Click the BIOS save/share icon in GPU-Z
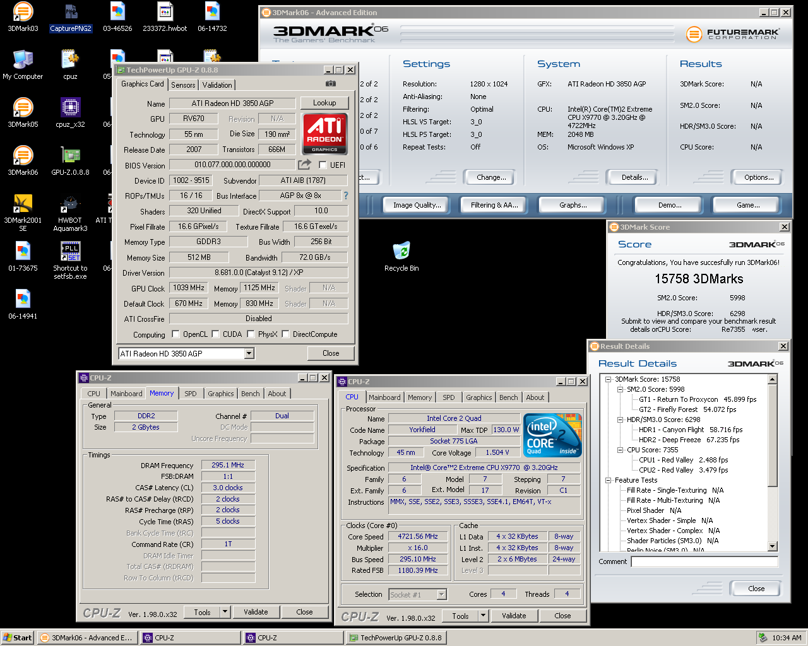The height and width of the screenshot is (646, 808). coord(305,165)
